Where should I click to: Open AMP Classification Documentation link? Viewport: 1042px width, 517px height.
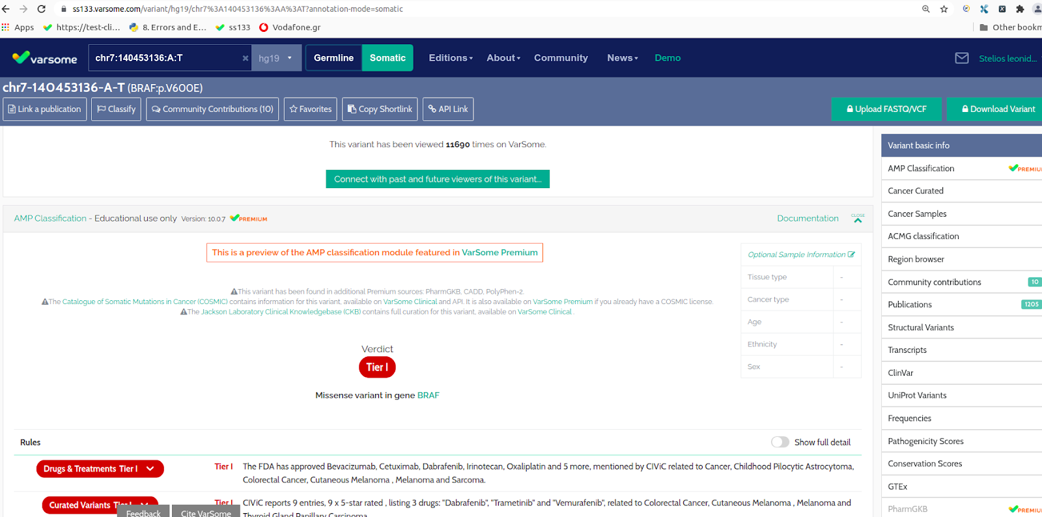click(x=808, y=218)
